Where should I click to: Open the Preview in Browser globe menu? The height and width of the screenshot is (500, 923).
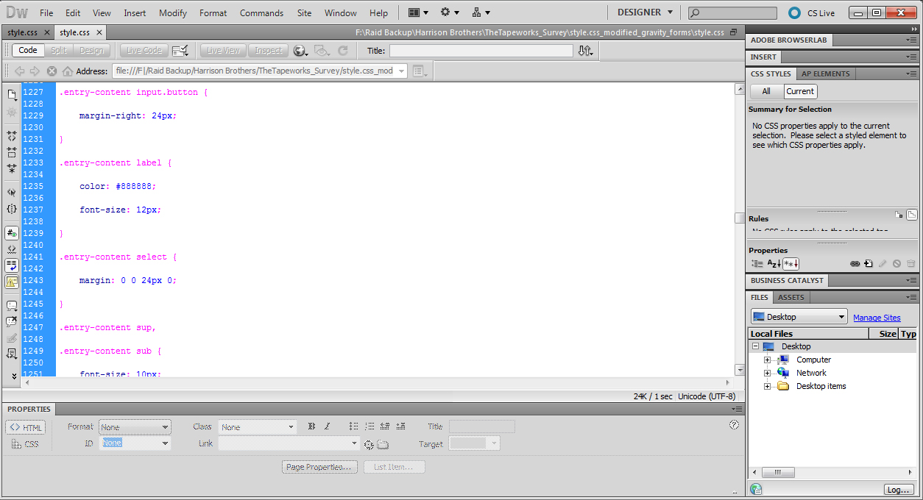click(x=300, y=51)
